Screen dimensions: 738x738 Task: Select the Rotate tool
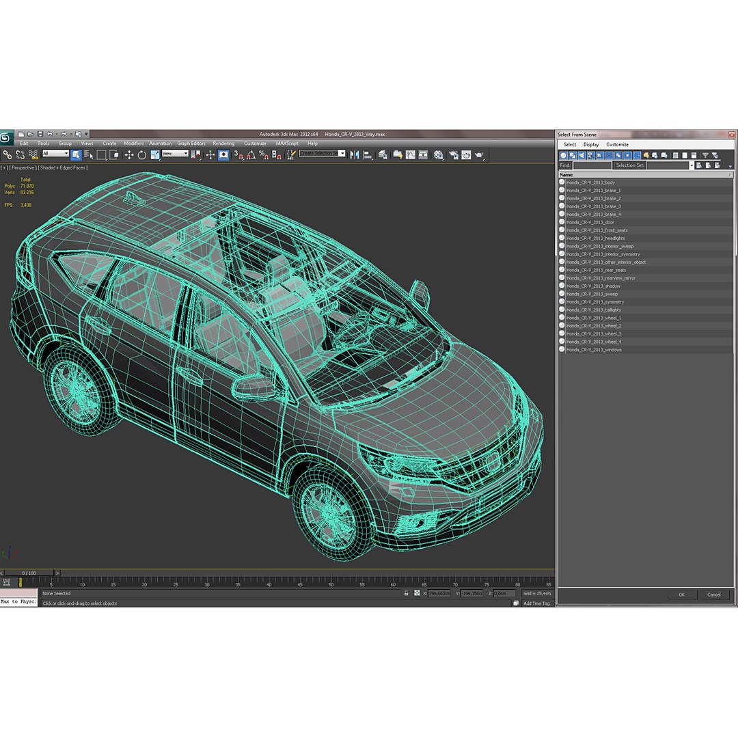click(x=141, y=154)
